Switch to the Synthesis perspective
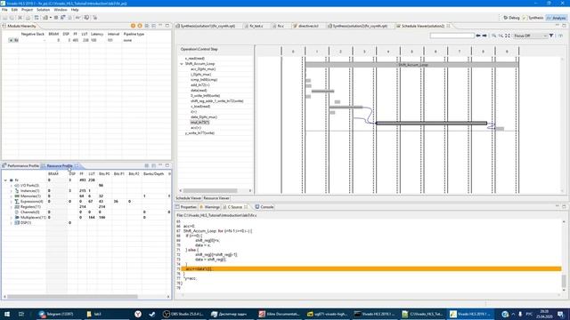Screen dimensions: 570x320 (x=533, y=18)
